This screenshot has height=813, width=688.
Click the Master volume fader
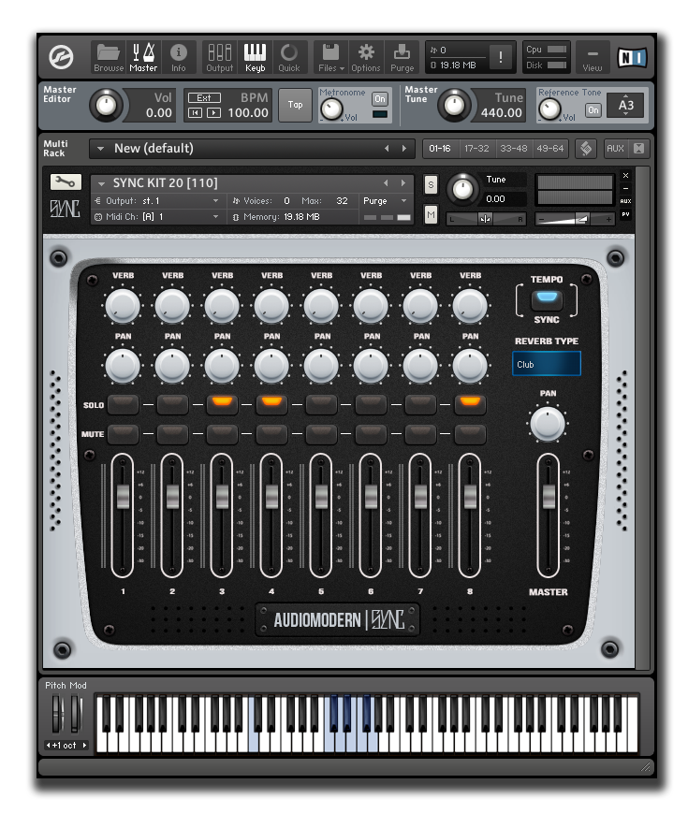pyautogui.click(x=549, y=496)
